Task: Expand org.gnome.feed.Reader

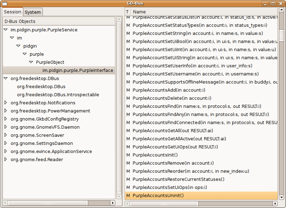Action: pyautogui.click(x=6, y=159)
